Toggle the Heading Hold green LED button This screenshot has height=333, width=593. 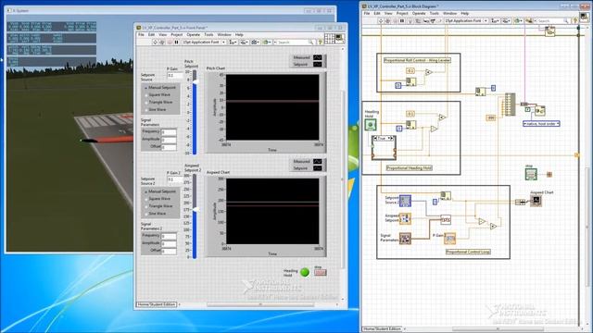pos(305,272)
